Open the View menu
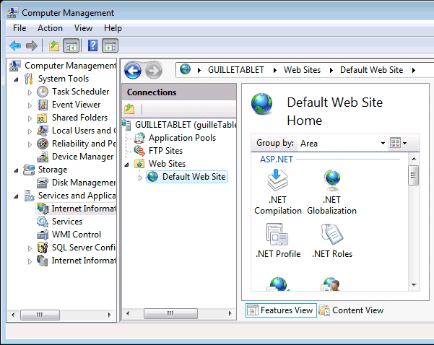The width and height of the screenshot is (434, 345). [83, 28]
